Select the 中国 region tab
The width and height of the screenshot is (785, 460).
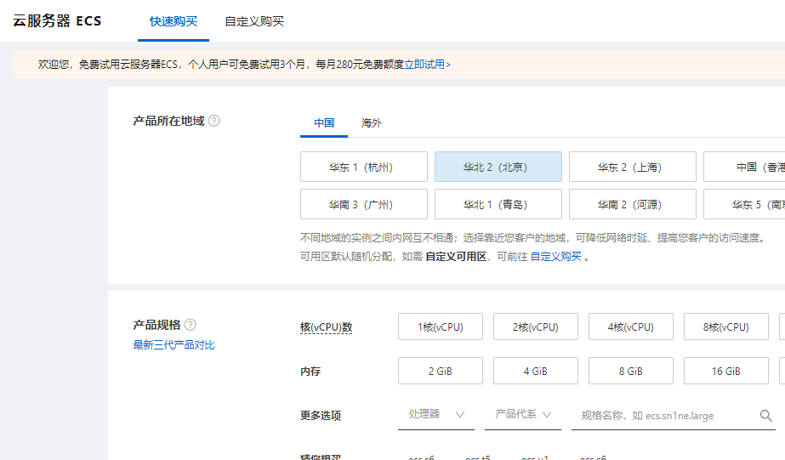tap(324, 123)
